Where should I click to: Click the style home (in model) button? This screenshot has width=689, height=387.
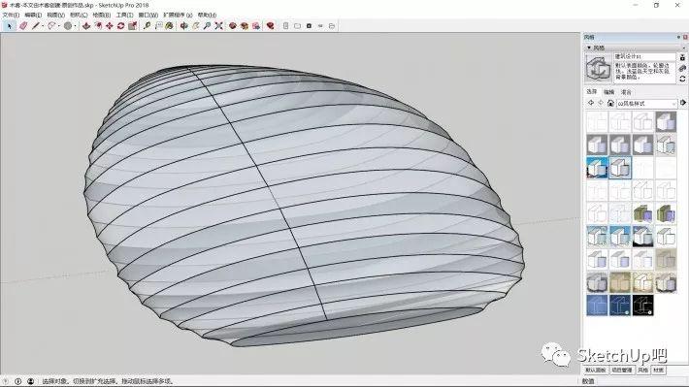tap(610, 103)
